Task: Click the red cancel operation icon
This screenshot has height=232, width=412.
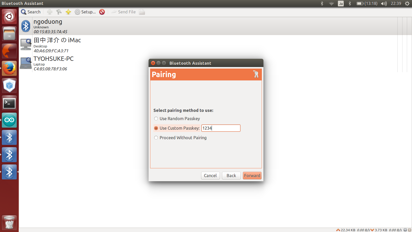Action: pyautogui.click(x=102, y=12)
